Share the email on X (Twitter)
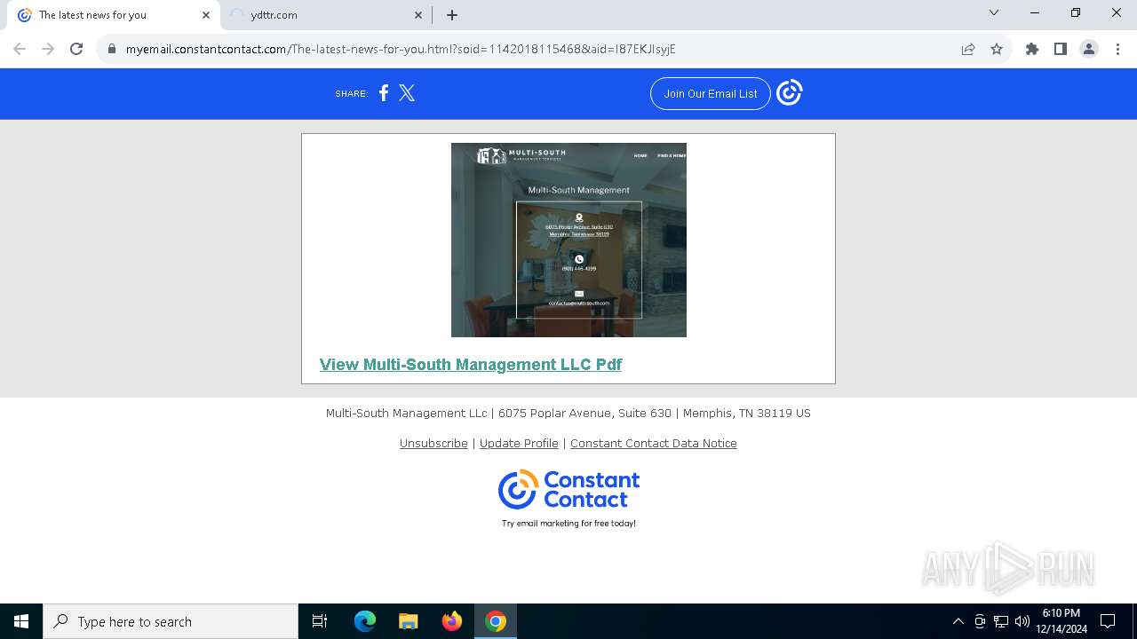The height and width of the screenshot is (639, 1137). 407,93
